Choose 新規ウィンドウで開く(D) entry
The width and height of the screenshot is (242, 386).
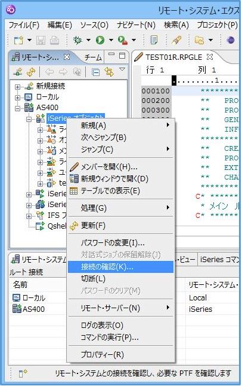click(x=120, y=179)
